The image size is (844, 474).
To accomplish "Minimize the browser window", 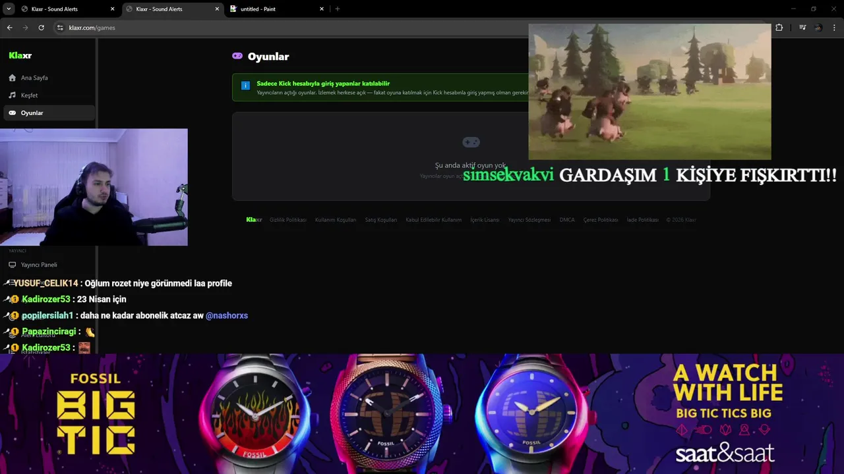I will point(794,9).
